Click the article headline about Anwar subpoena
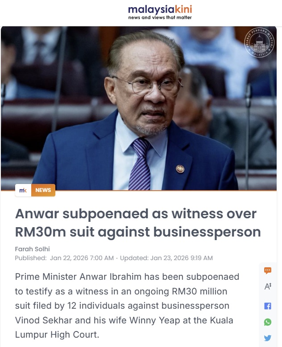This screenshot has height=347, width=282. pyautogui.click(x=138, y=223)
